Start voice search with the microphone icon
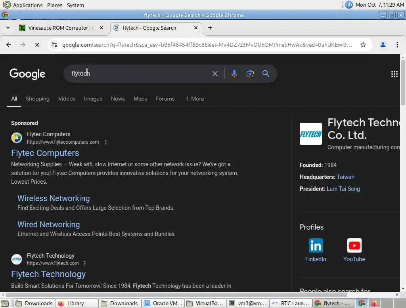Screen dimensions: 406x308 [x=234, y=74]
